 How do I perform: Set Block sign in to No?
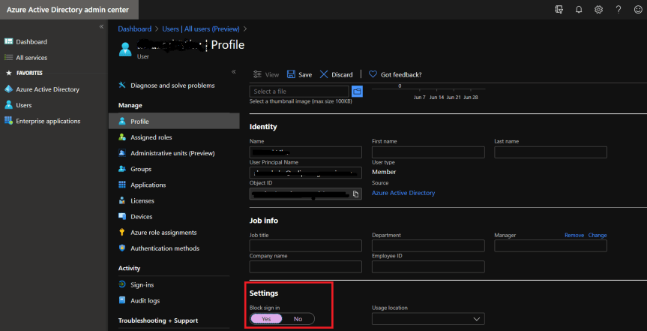click(298, 319)
